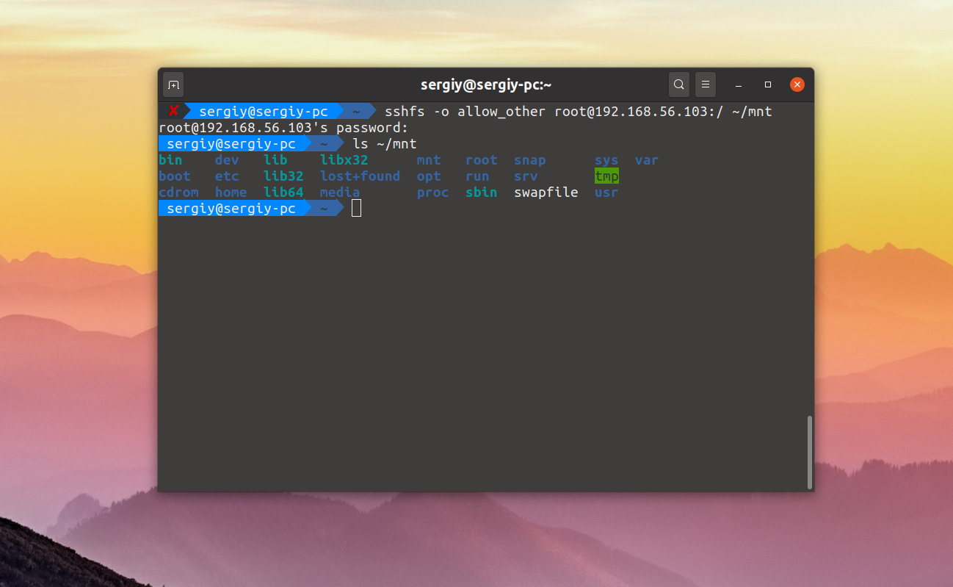
Task: Select the dev directory name
Action: tap(227, 160)
